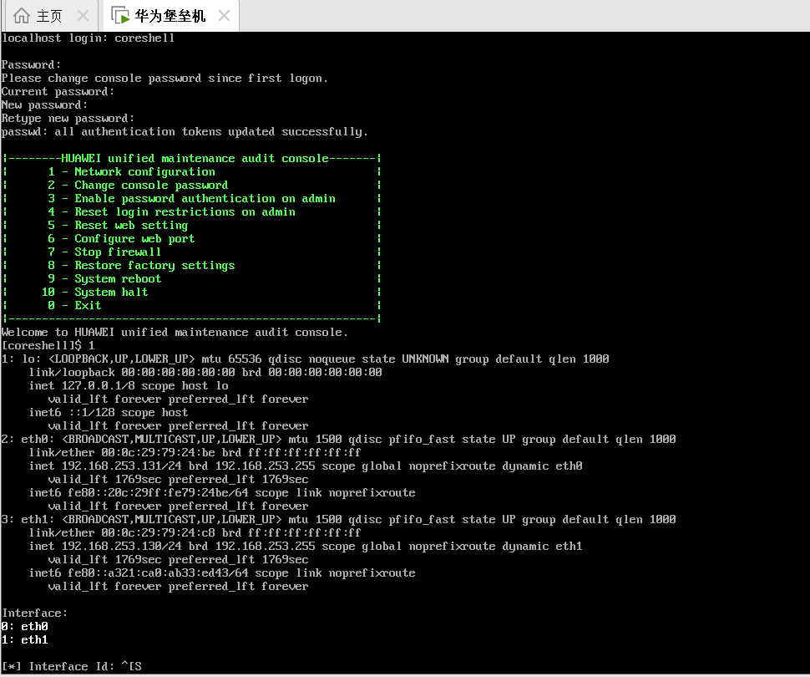Click the 'Retype new password:' line
This screenshot has width=810, height=677.
pos(68,119)
